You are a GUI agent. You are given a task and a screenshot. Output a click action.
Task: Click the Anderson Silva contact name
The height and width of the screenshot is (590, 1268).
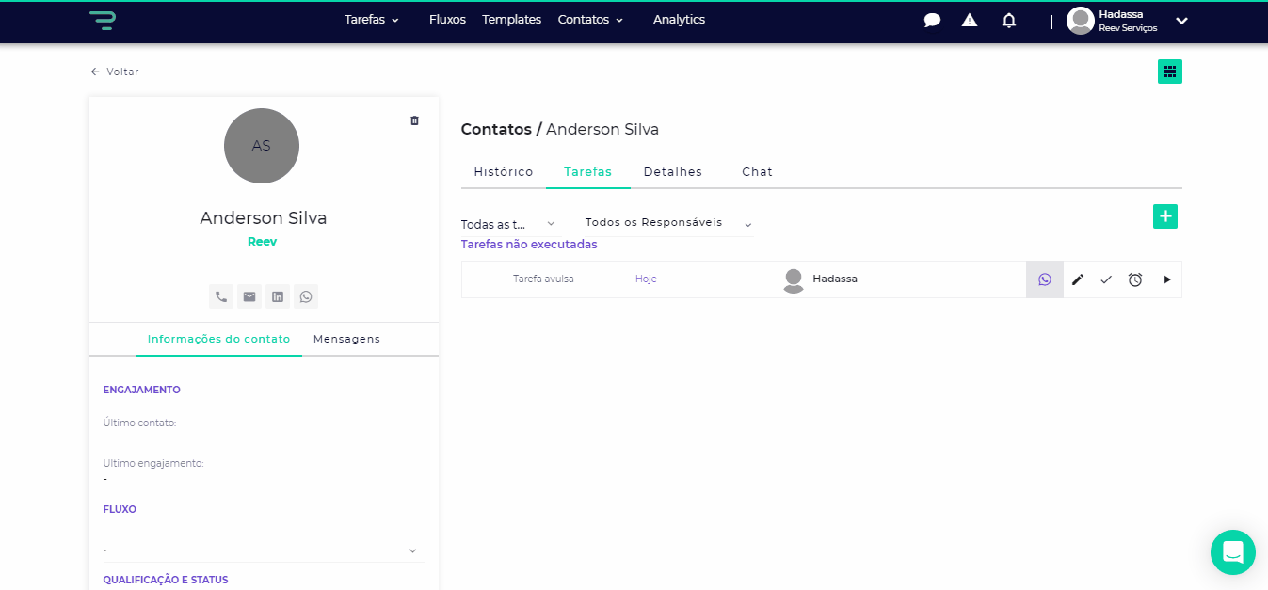(264, 218)
